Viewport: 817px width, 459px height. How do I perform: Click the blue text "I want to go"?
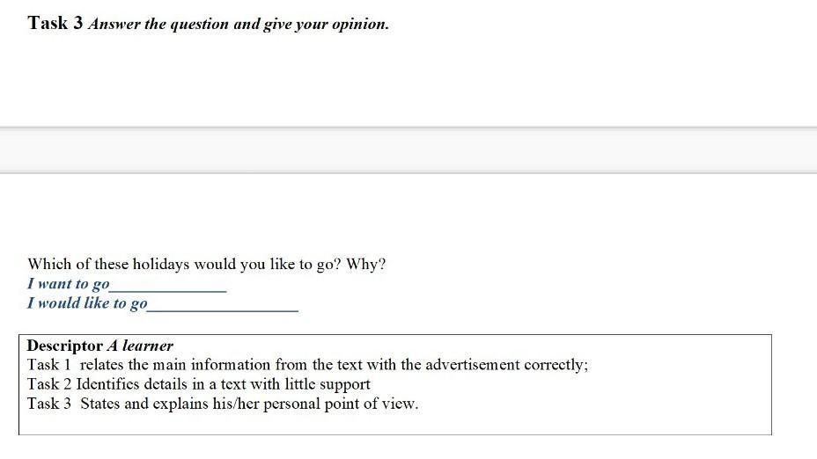click(69, 284)
